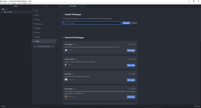Switch to the ex_1.html editor tab
The height and width of the screenshot is (108, 201).
click(46, 6)
